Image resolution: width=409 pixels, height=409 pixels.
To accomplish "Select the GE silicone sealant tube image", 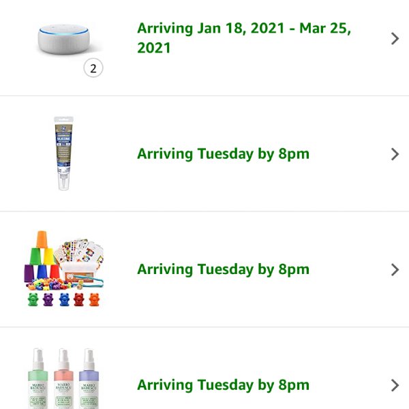I will click(63, 153).
